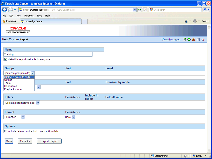212x159 pixels.
Task: Open the View menu
Action: [x=19, y=16]
